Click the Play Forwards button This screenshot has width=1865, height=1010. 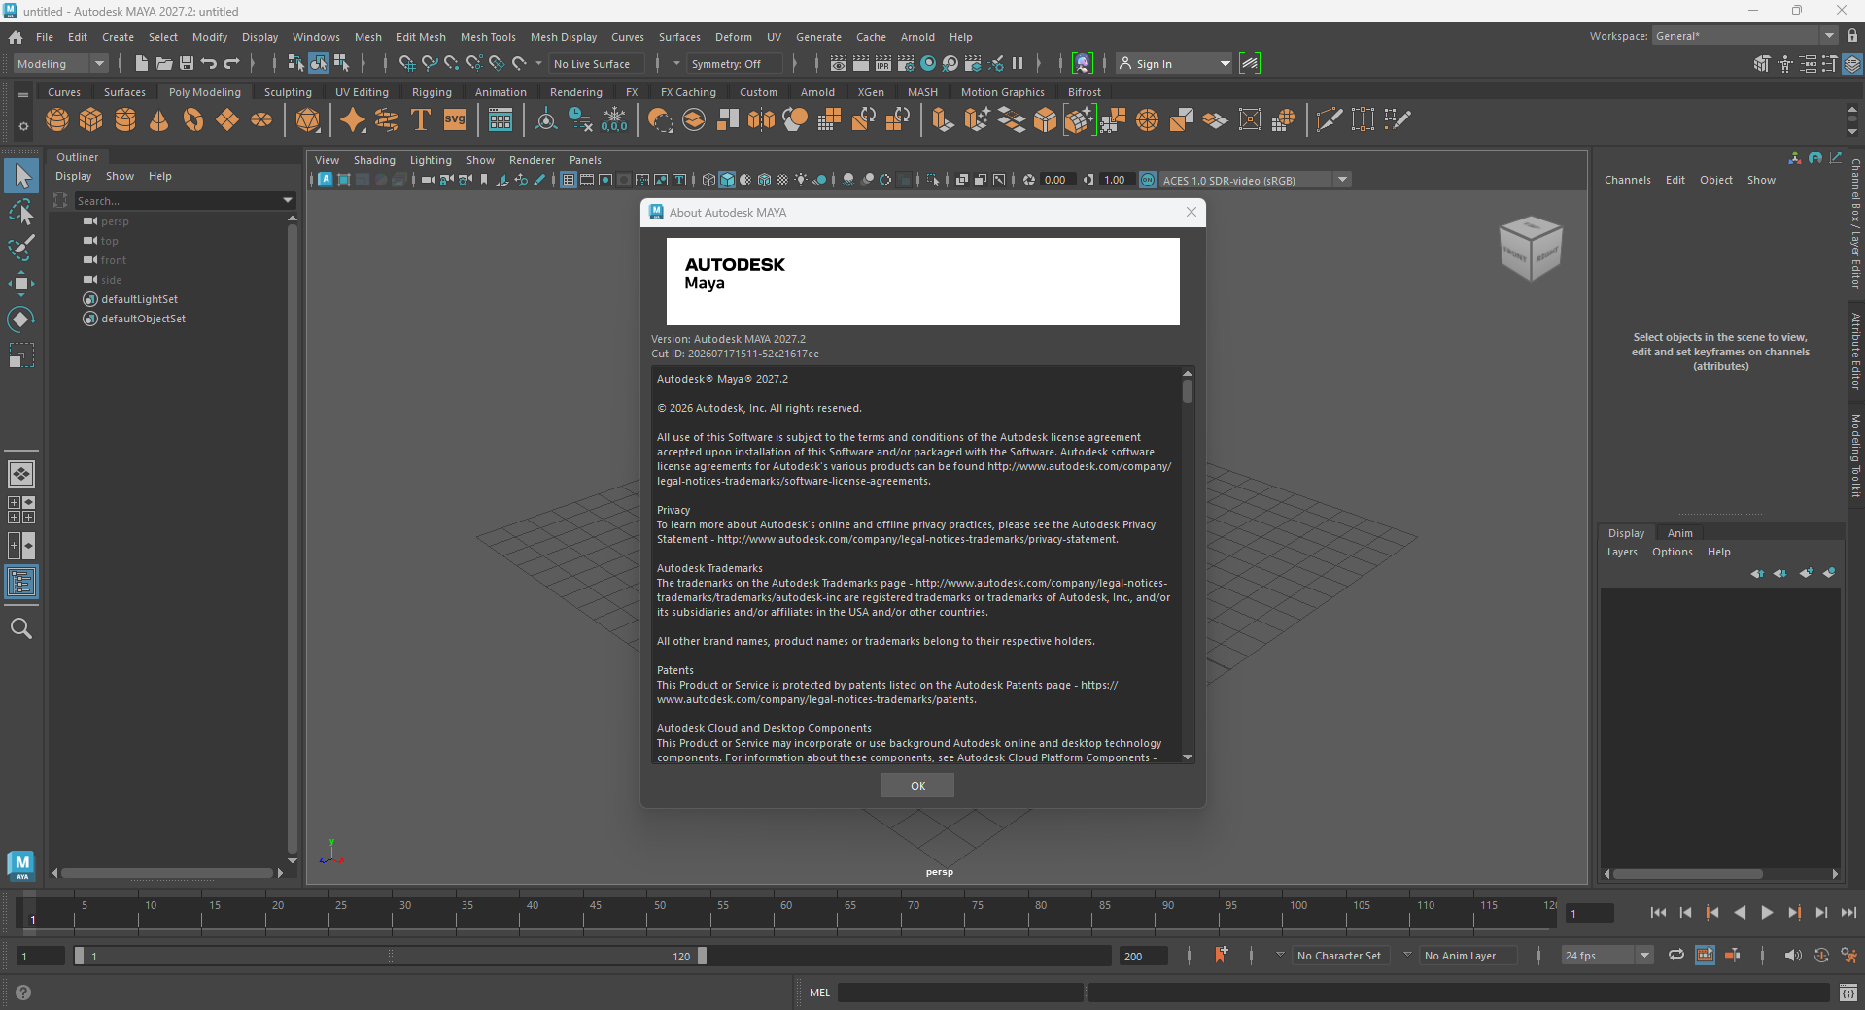1767,913
